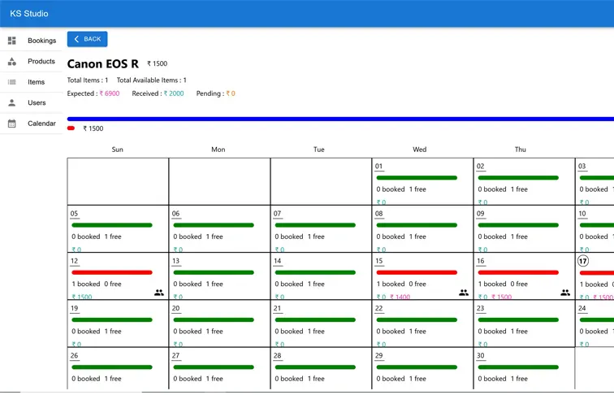This screenshot has height=395, width=614.
Task: Click '0 booked 1 free' on day 13
Action: tap(198, 284)
